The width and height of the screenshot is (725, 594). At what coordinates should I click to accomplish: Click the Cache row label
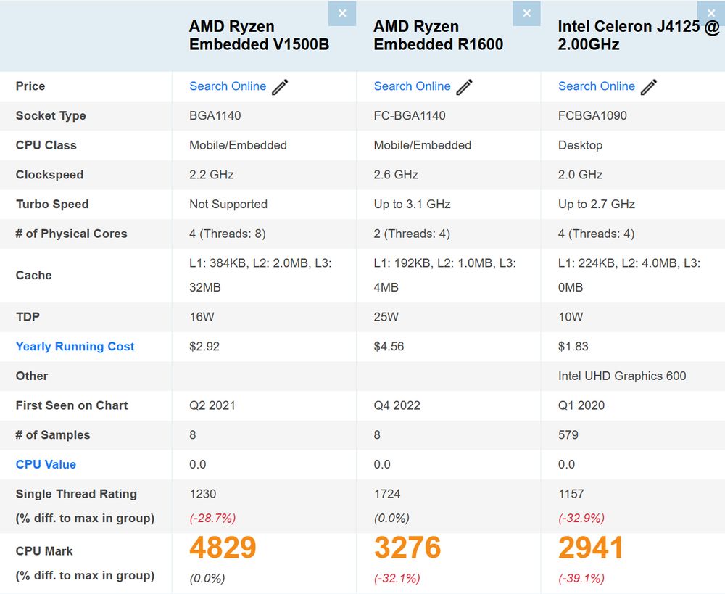click(34, 276)
